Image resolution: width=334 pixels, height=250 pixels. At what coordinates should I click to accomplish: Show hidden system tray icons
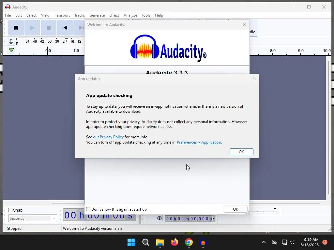tap(264, 242)
